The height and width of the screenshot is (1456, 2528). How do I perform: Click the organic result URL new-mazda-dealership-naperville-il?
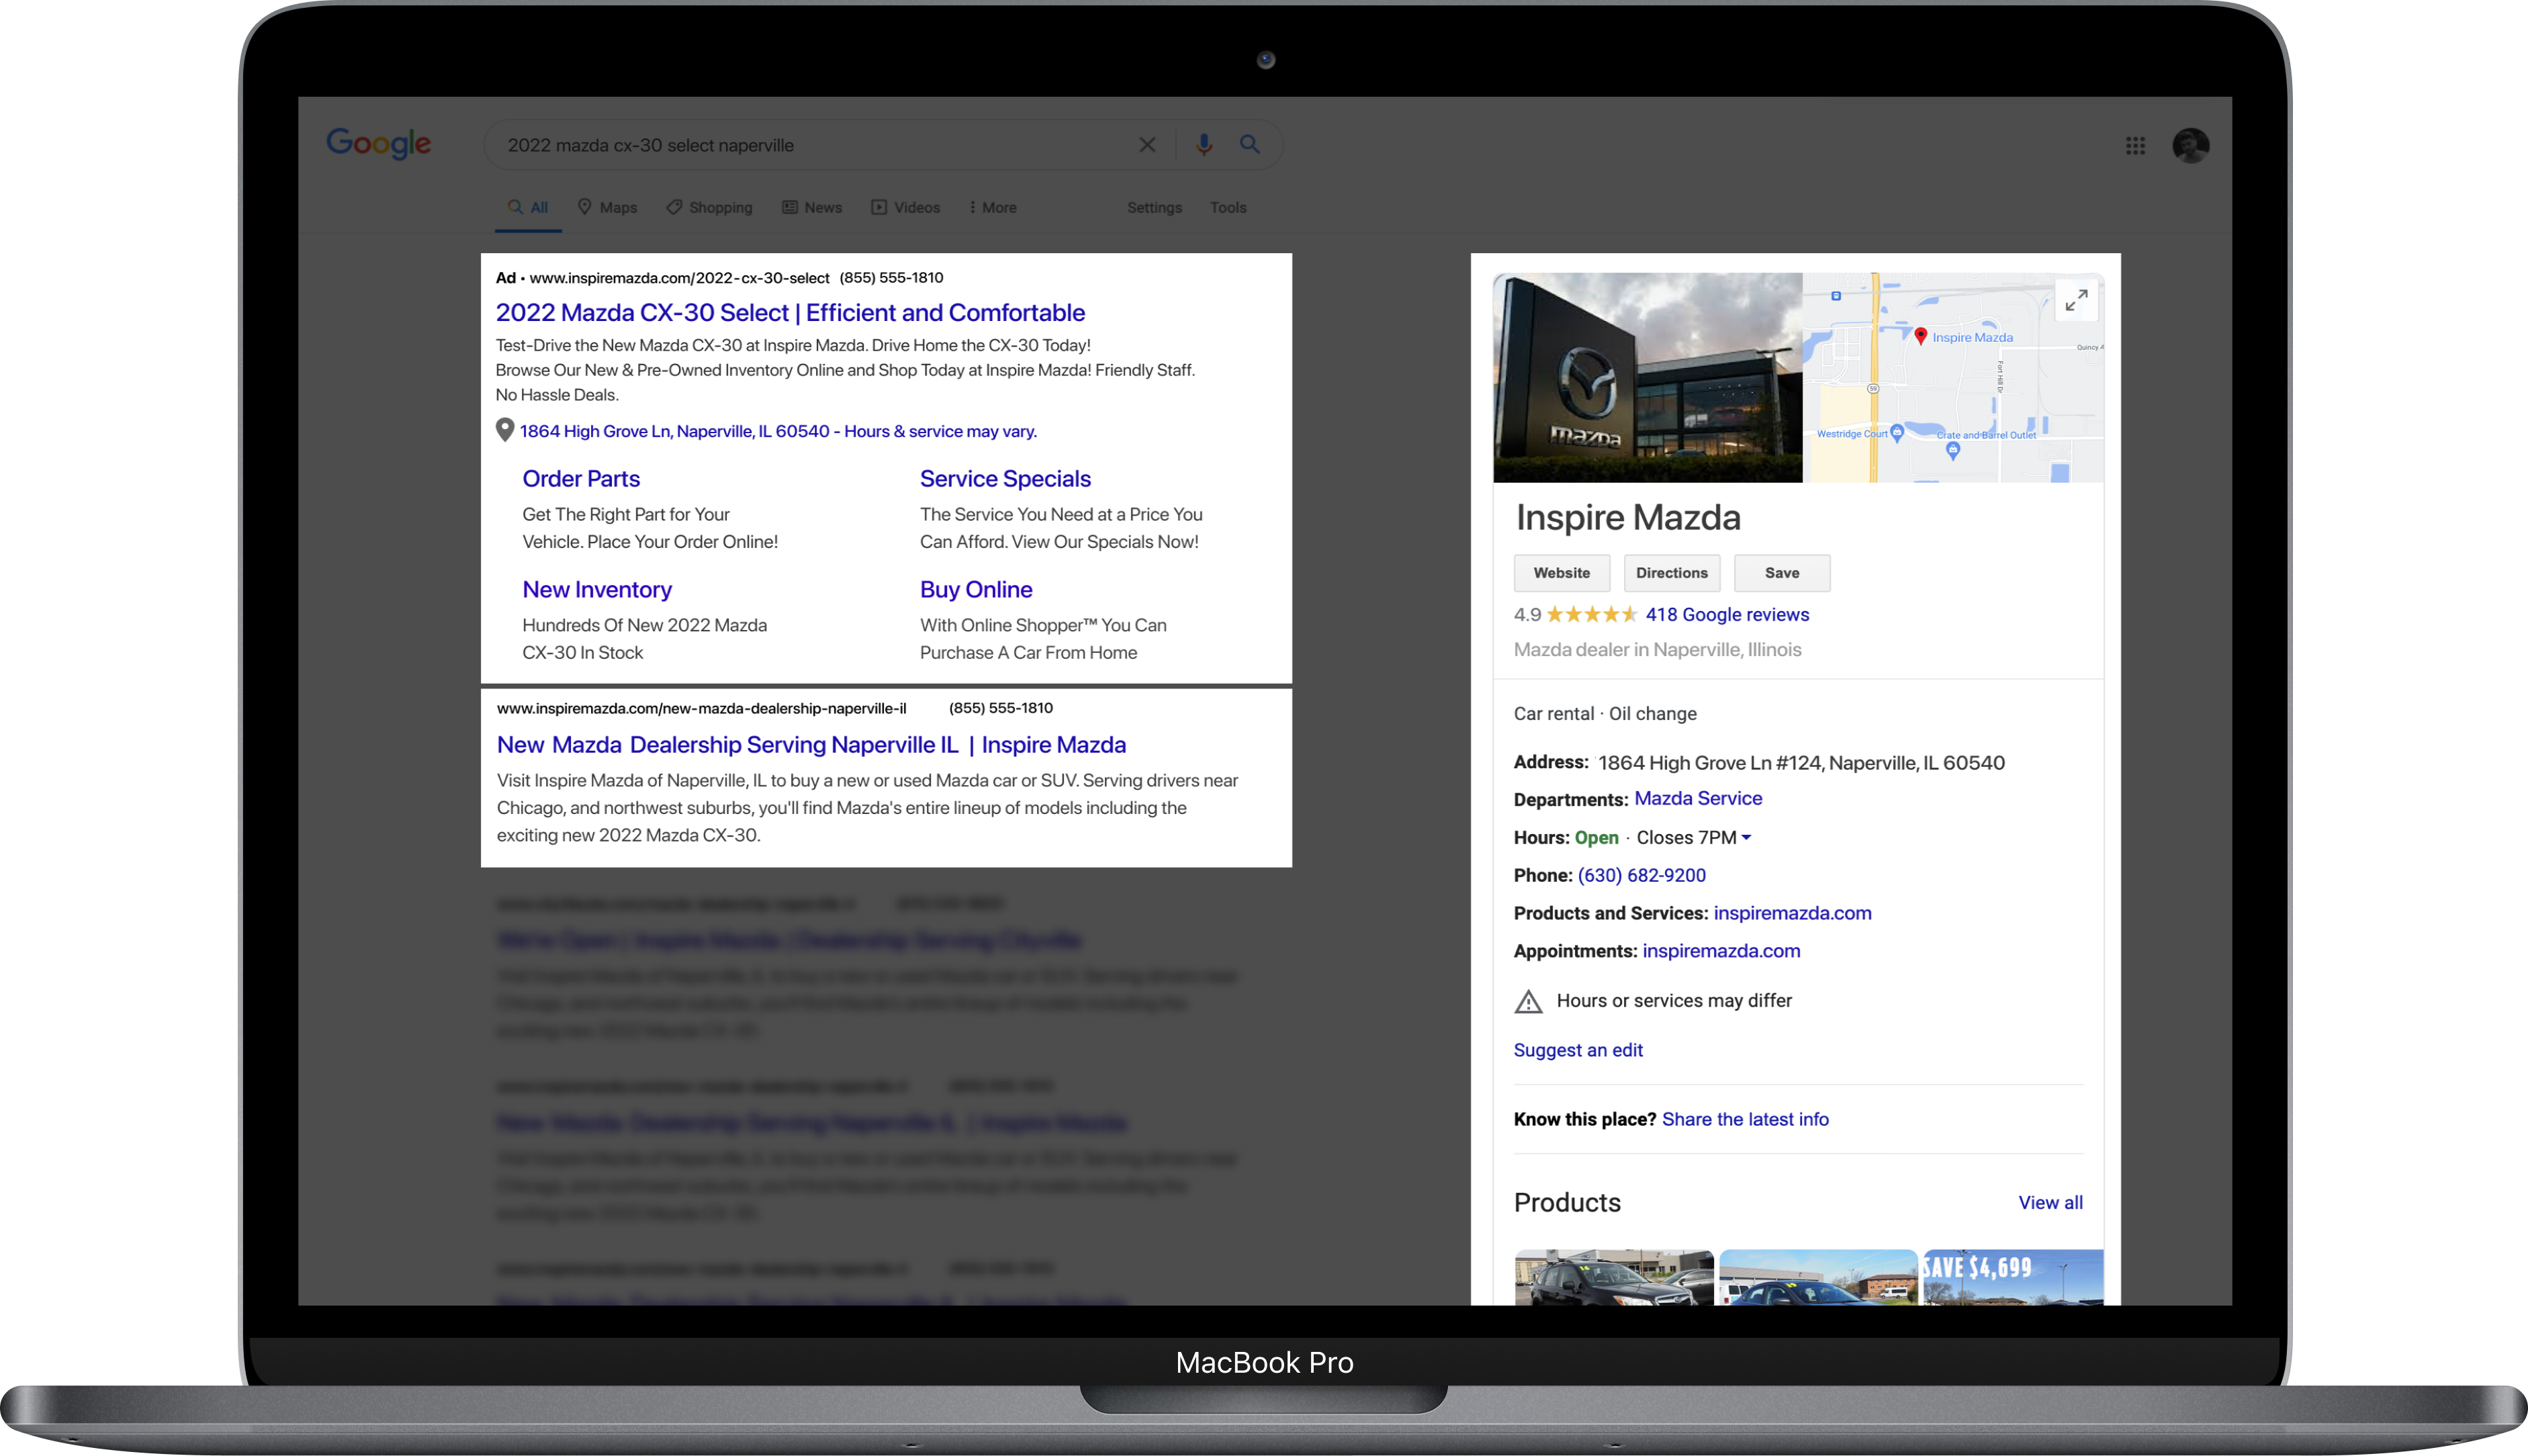pos(701,708)
